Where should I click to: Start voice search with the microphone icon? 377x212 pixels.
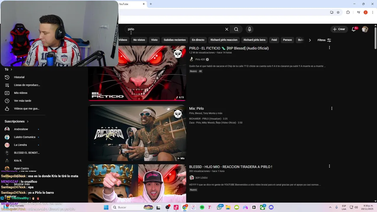pos(249,29)
